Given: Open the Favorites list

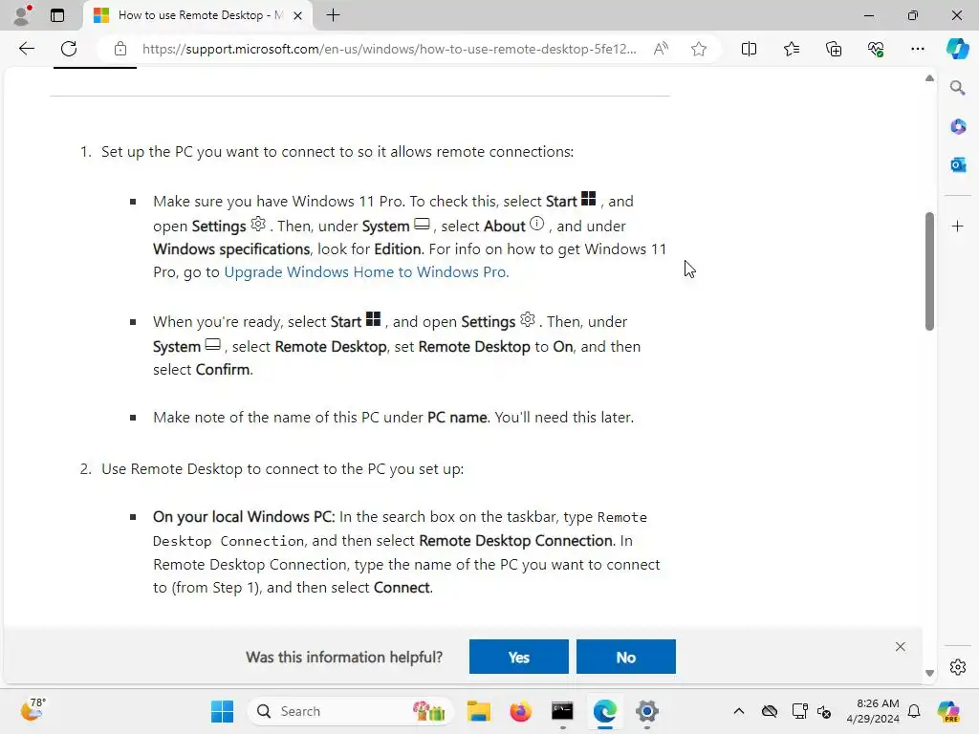Looking at the screenshot, I should (791, 49).
